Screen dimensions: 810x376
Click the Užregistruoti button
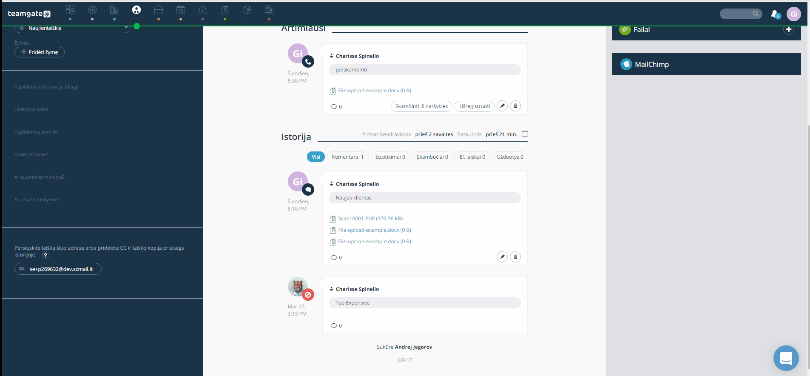[475, 106]
